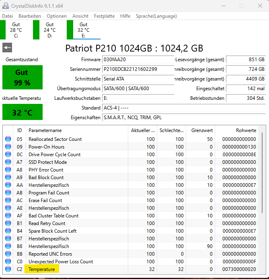Click status orb for attribute B7 row
Screen dimensions: 269x279
8,238
